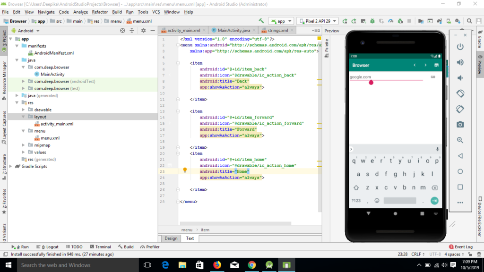Open emulator extended controls three dots
Image resolution: width=484 pixels, height=272 pixels.
click(460, 203)
